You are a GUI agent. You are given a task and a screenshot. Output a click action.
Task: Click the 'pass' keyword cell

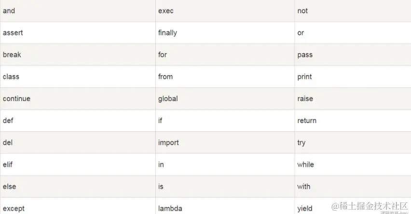click(x=305, y=55)
